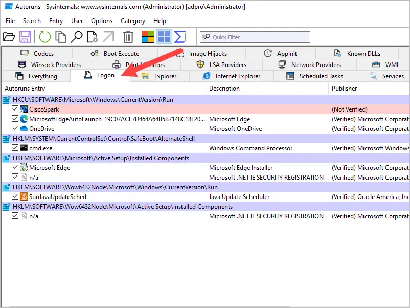
Task: Click the Jump to Entry arrow icon
Action: pyautogui.click(x=108, y=37)
